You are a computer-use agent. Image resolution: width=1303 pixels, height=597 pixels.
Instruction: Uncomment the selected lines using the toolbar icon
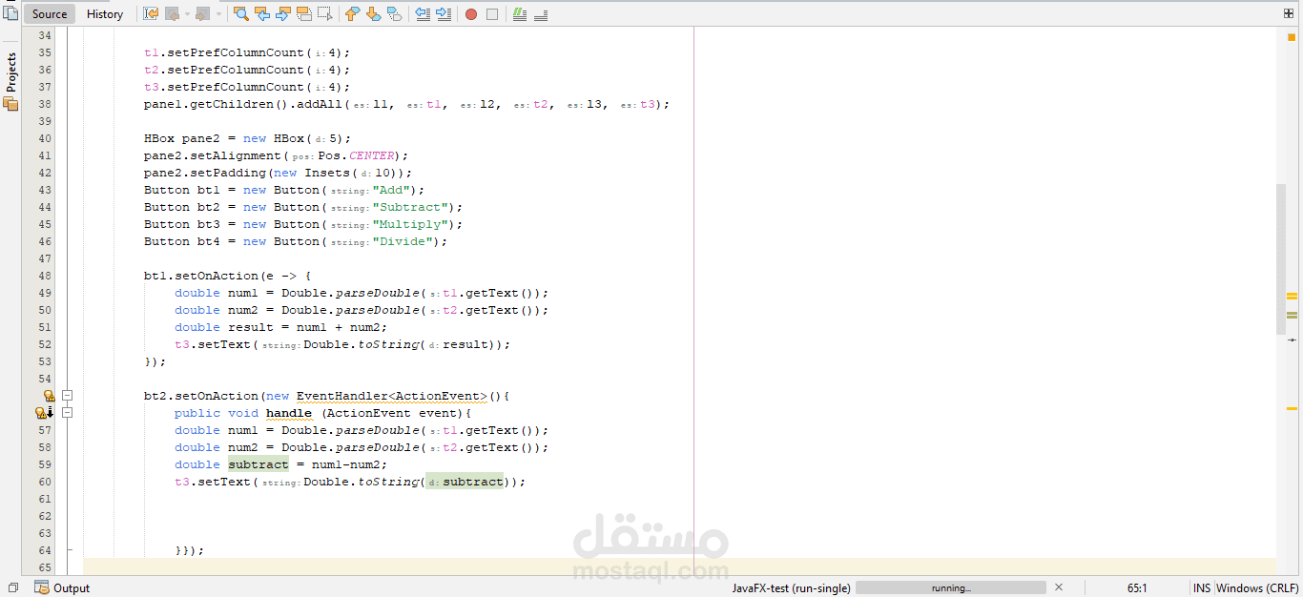(541, 13)
